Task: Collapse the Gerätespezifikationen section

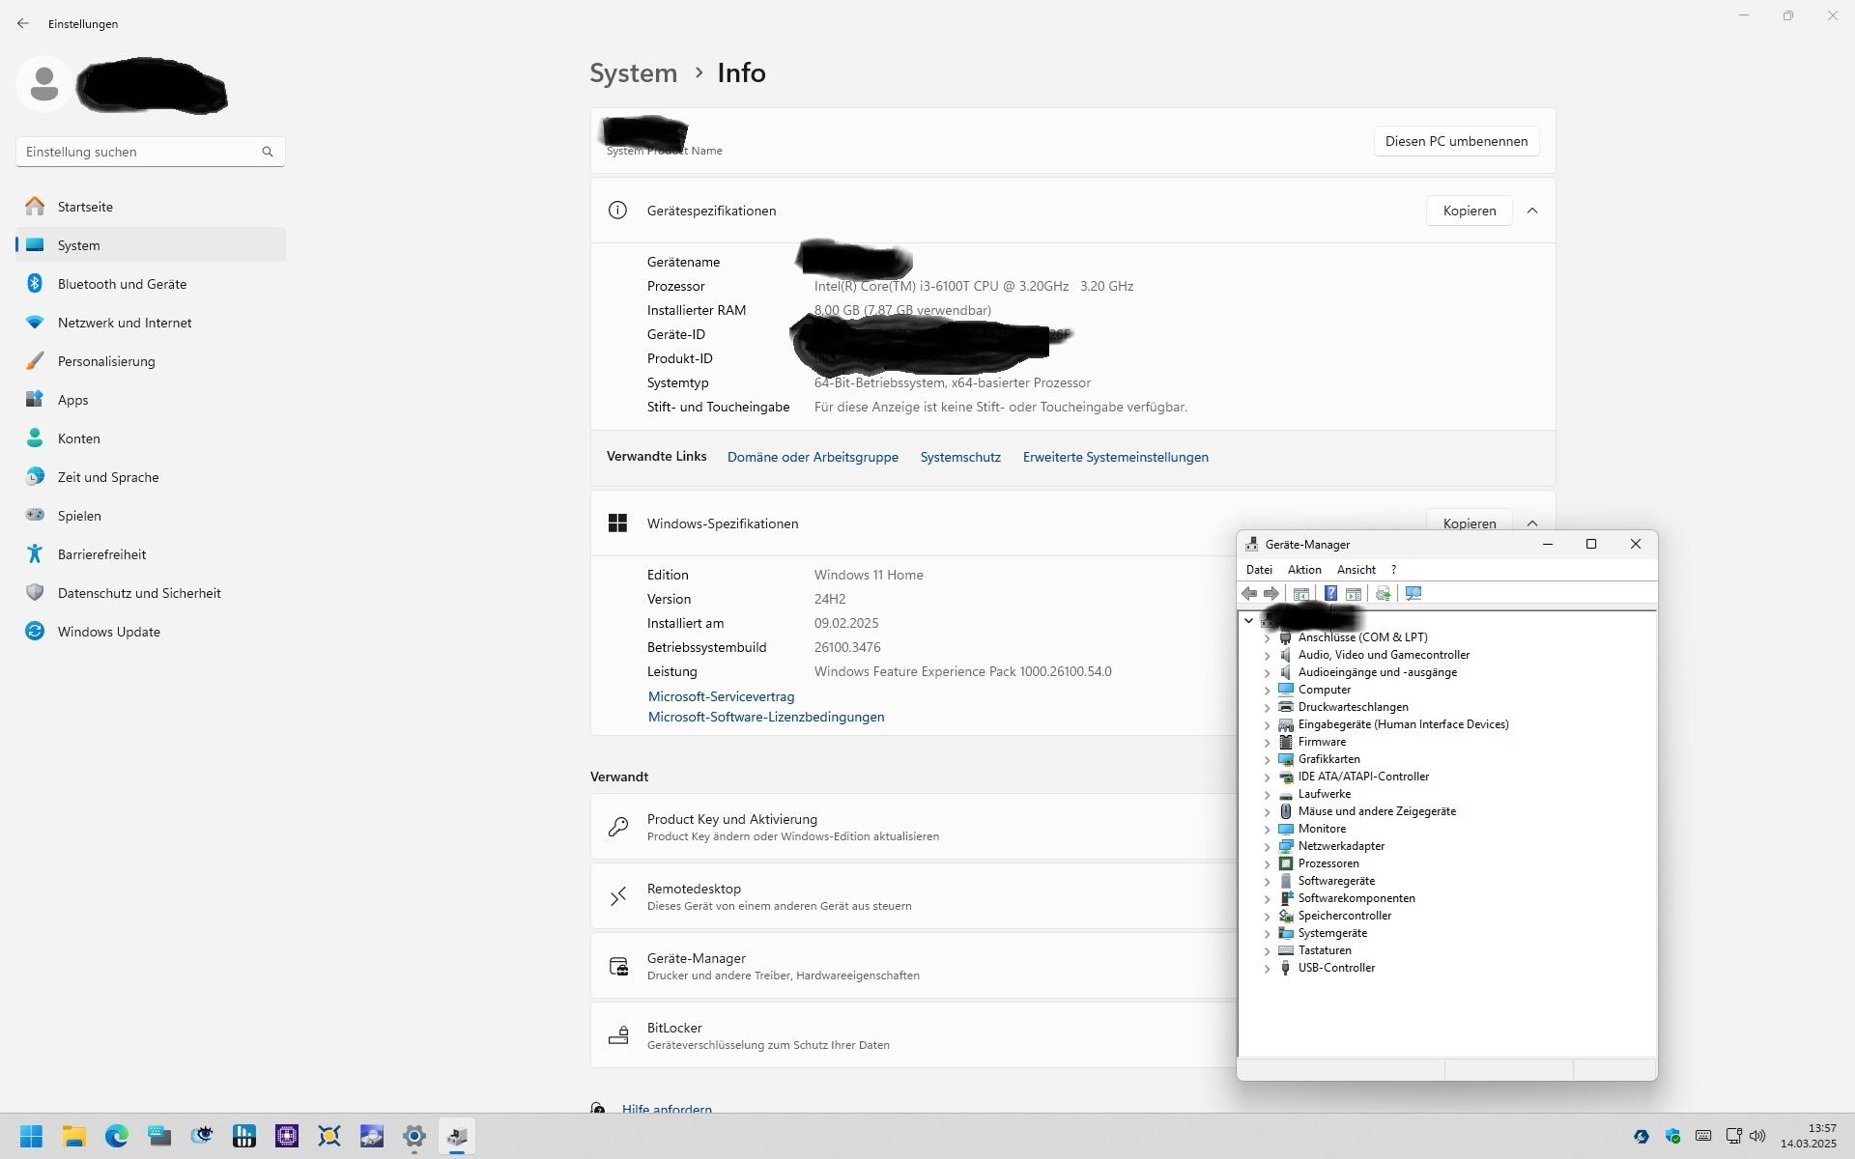Action: coord(1532,211)
